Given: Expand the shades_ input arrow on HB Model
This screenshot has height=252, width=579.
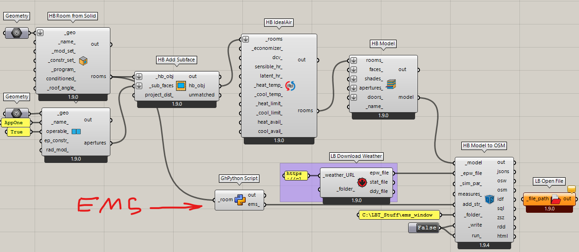Looking at the screenshot, I should (x=354, y=78).
